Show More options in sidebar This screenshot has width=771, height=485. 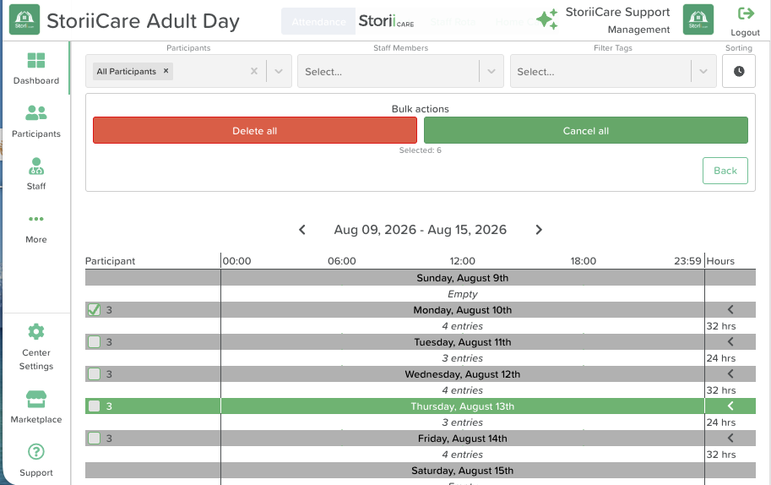click(x=36, y=219)
